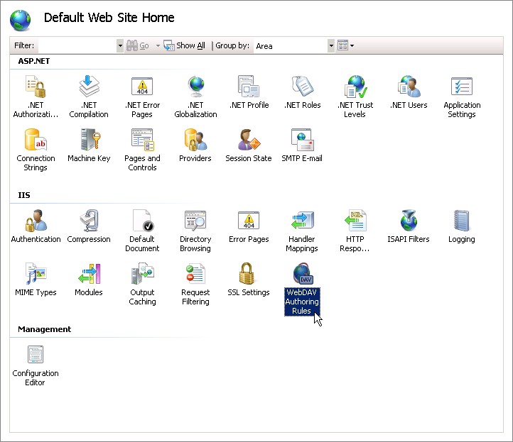Open the .NET Roles feature
513x442 pixels.
(302, 92)
